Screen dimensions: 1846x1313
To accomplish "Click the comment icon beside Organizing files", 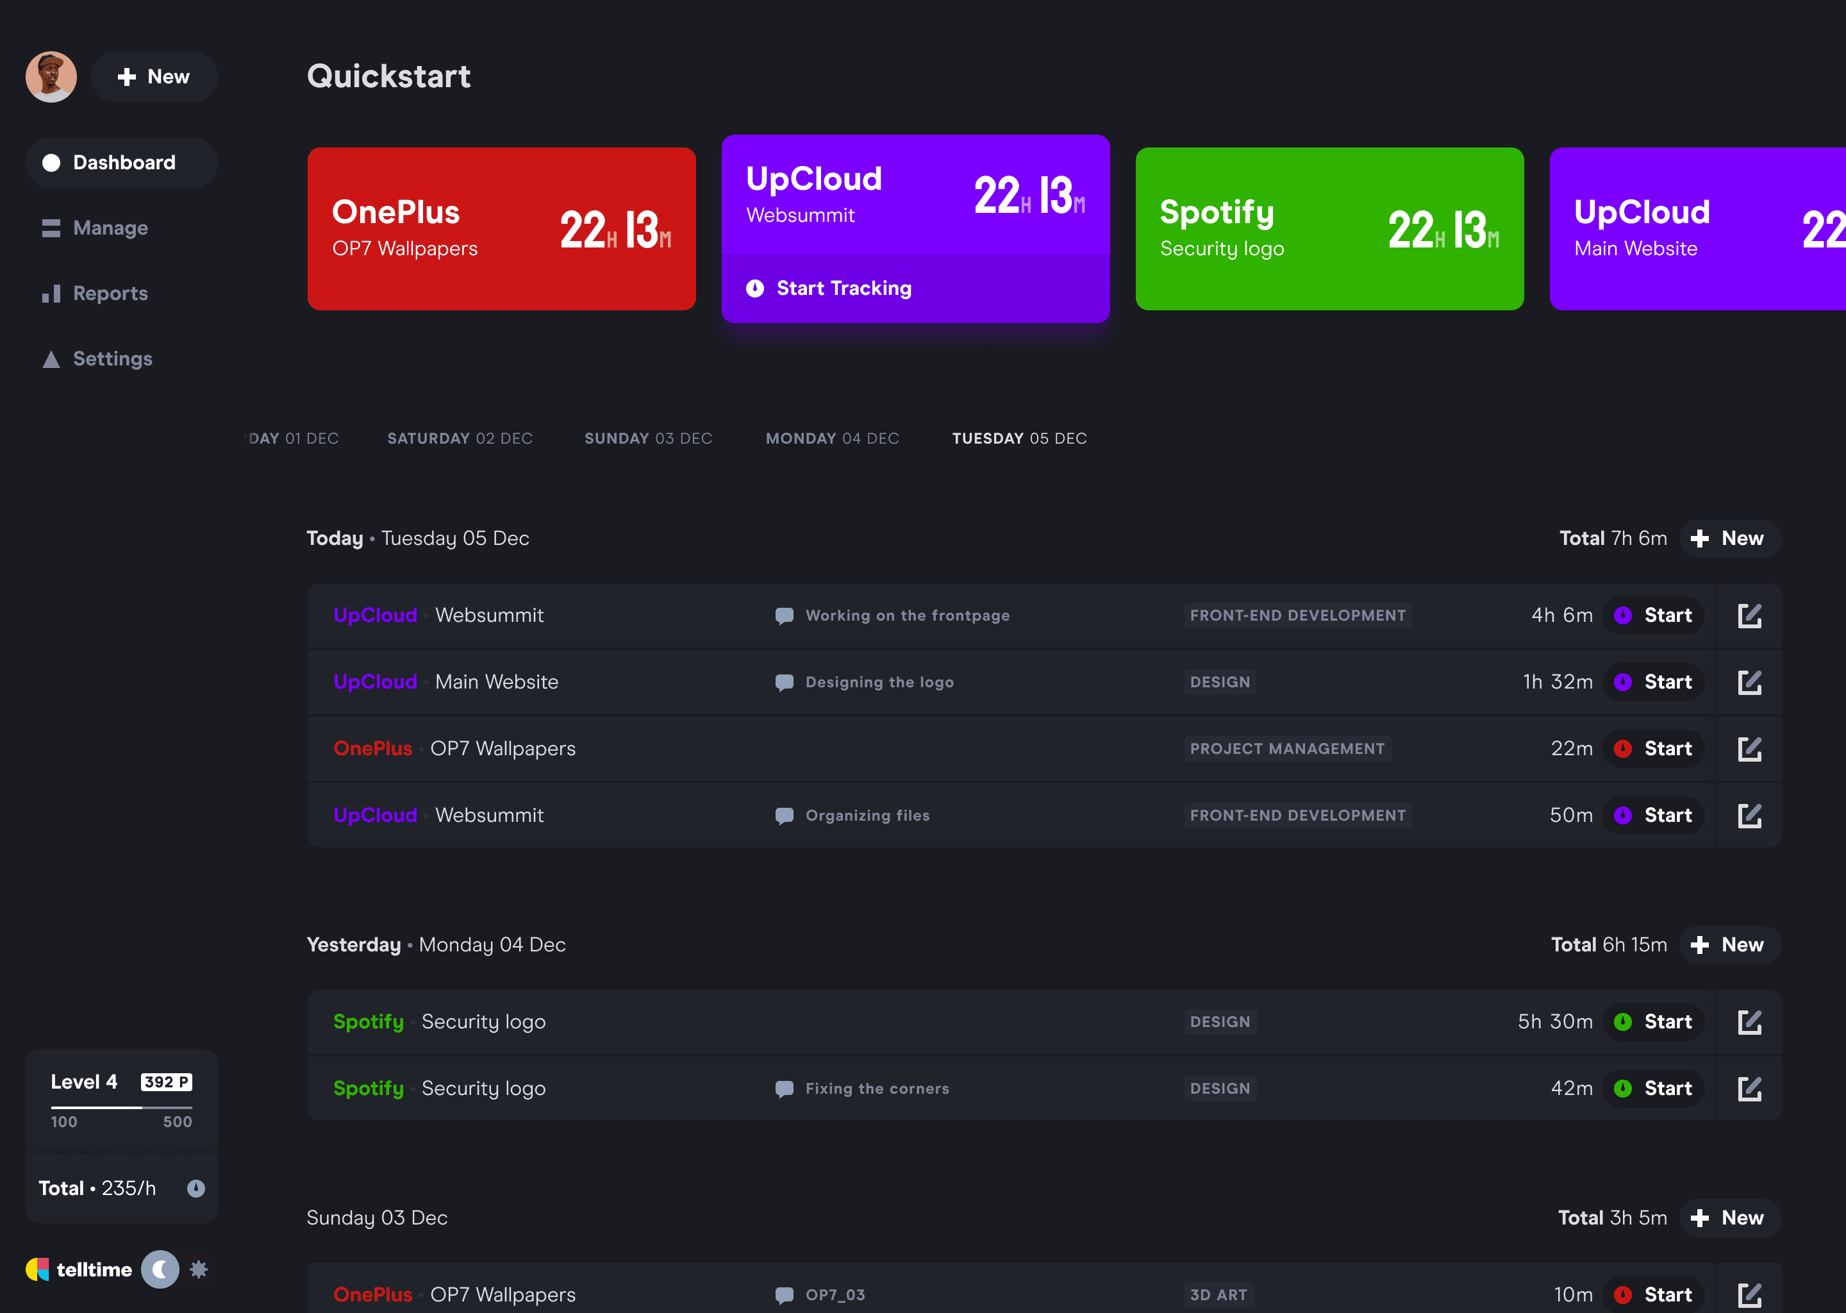I will coord(783,815).
